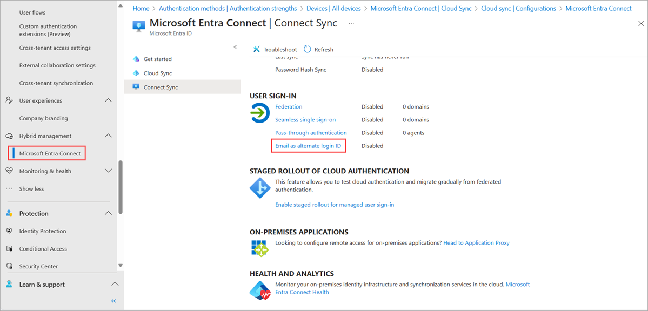Click the User sign-in green arrow icon

point(260,113)
